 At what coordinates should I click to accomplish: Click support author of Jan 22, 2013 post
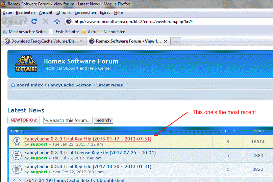(x=39, y=144)
